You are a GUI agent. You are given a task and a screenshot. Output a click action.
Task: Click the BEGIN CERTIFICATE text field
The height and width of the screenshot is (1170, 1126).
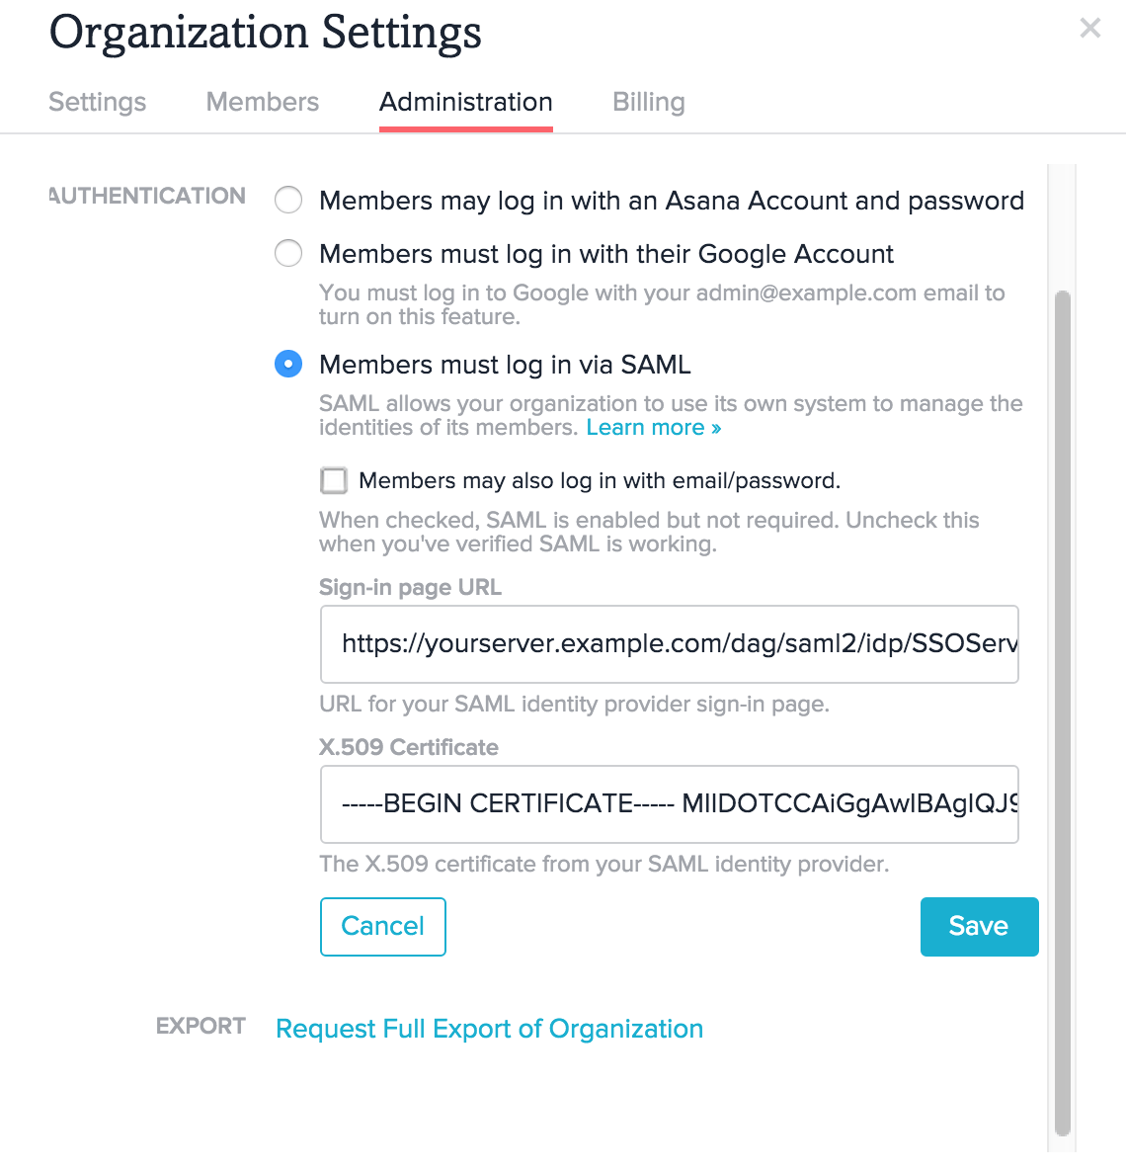pyautogui.click(x=669, y=803)
